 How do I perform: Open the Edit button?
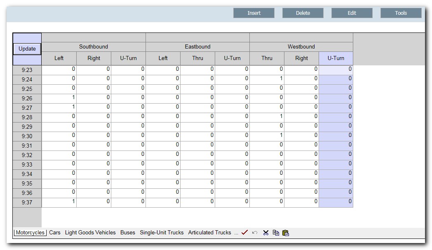pos(352,13)
